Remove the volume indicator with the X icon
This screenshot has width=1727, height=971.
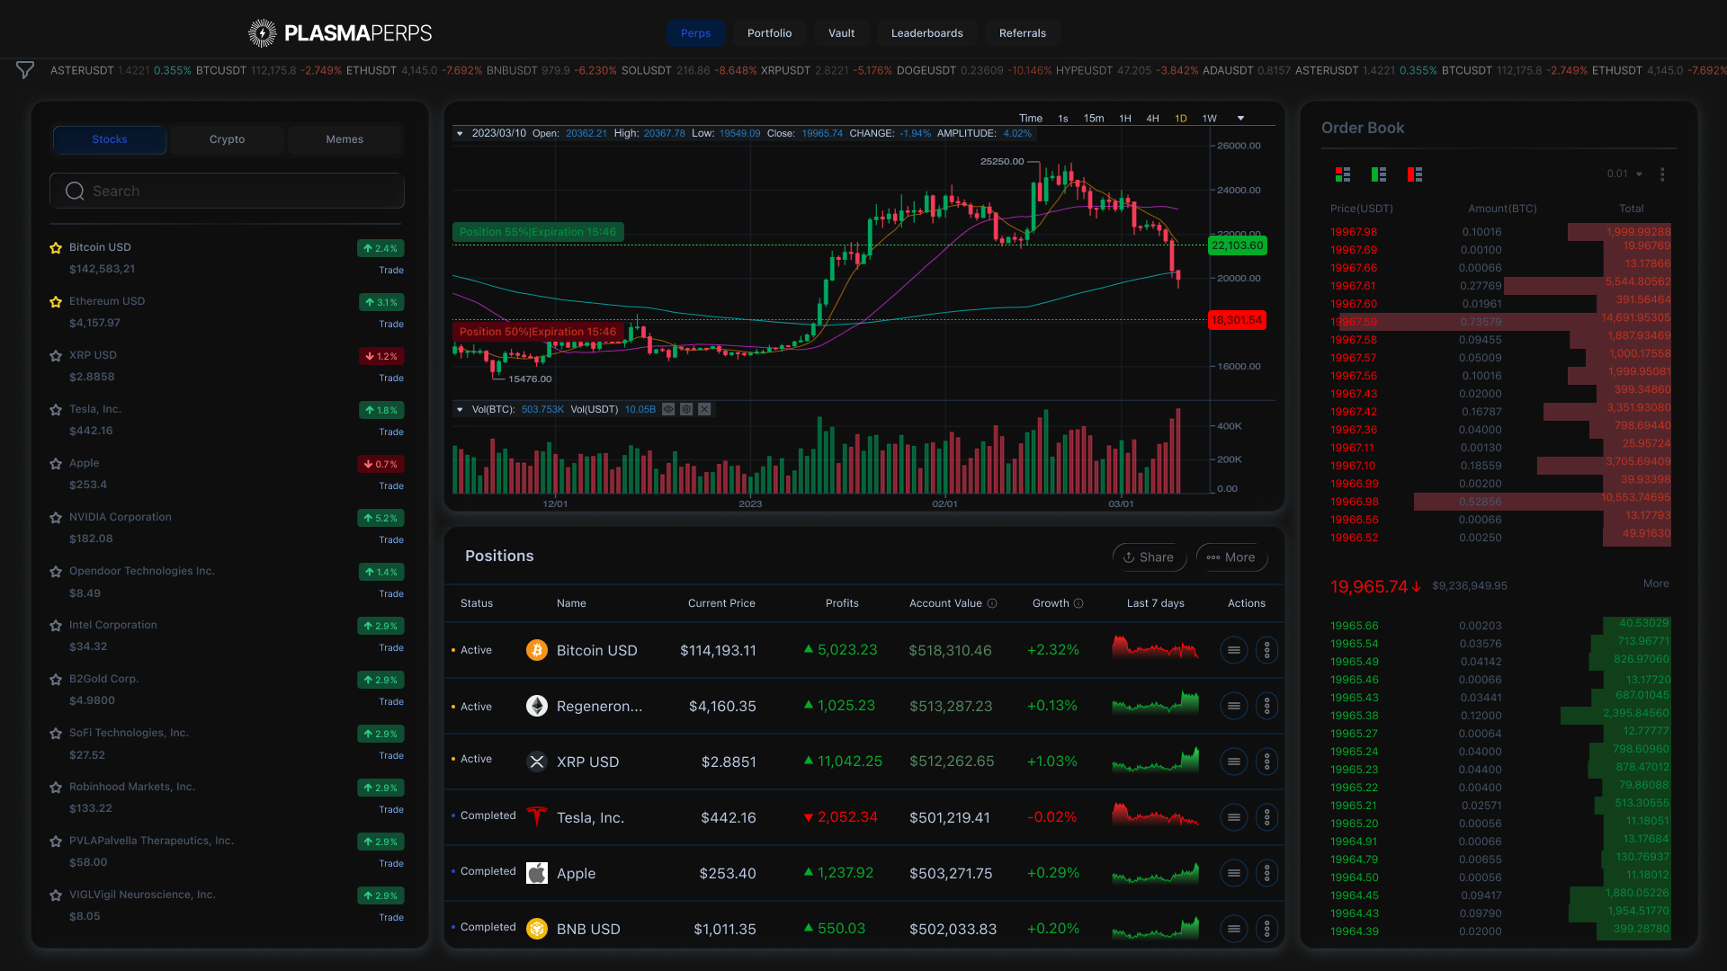[x=704, y=409]
